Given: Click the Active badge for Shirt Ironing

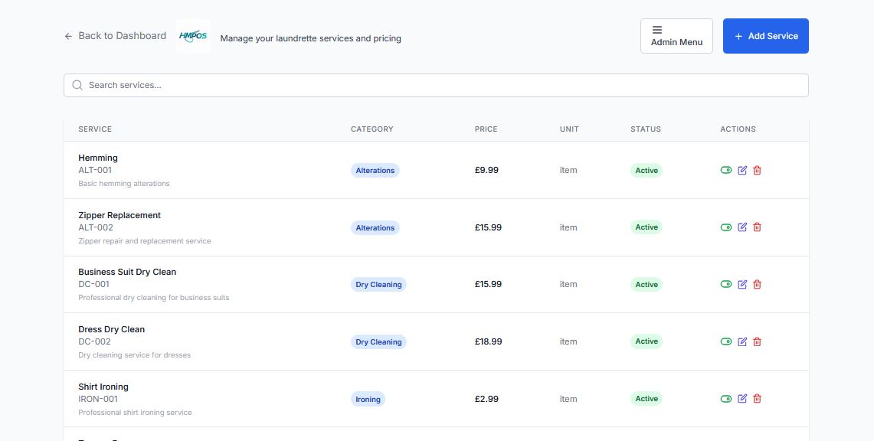Looking at the screenshot, I should point(646,399).
